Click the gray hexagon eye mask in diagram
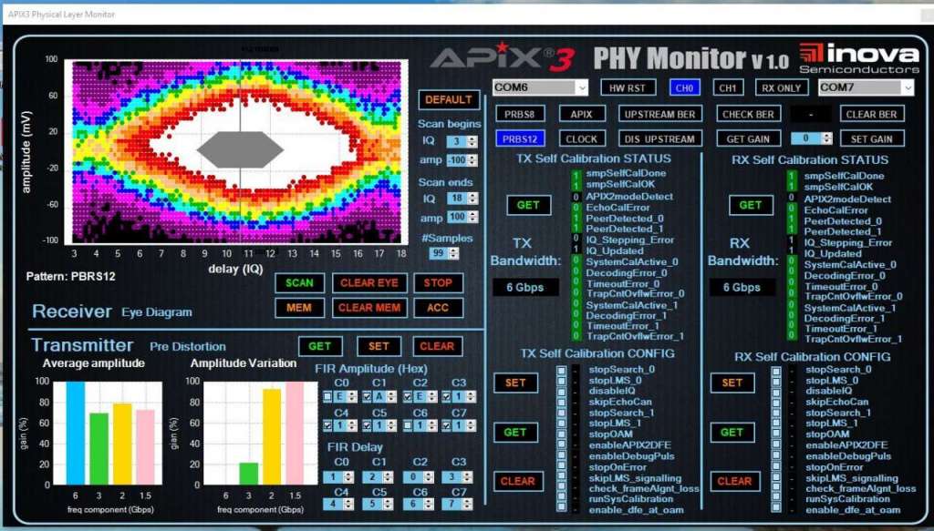Screen dimensions: 934x531 point(240,149)
